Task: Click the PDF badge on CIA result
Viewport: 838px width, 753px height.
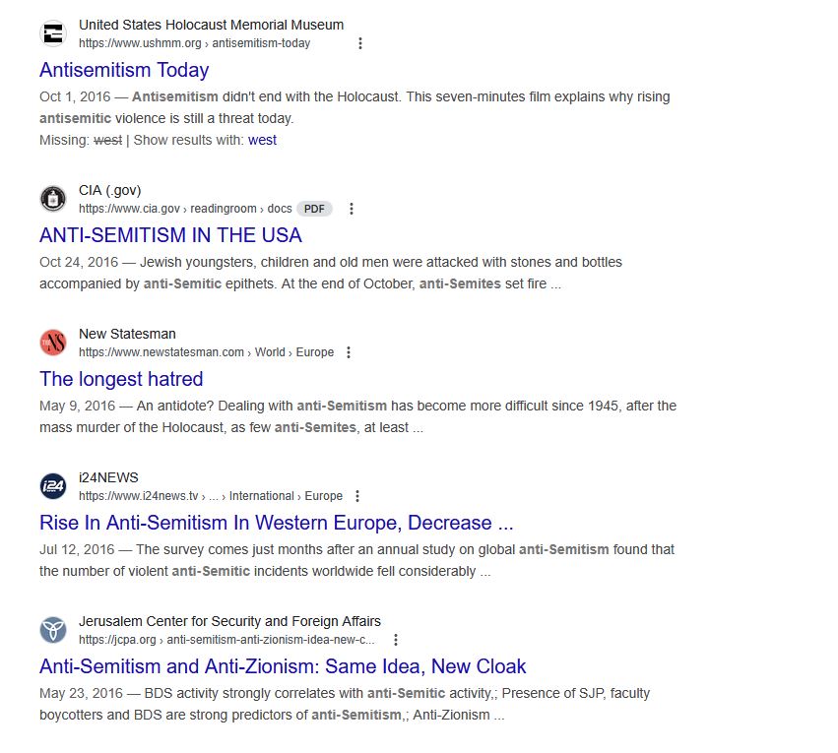Action: [x=314, y=209]
